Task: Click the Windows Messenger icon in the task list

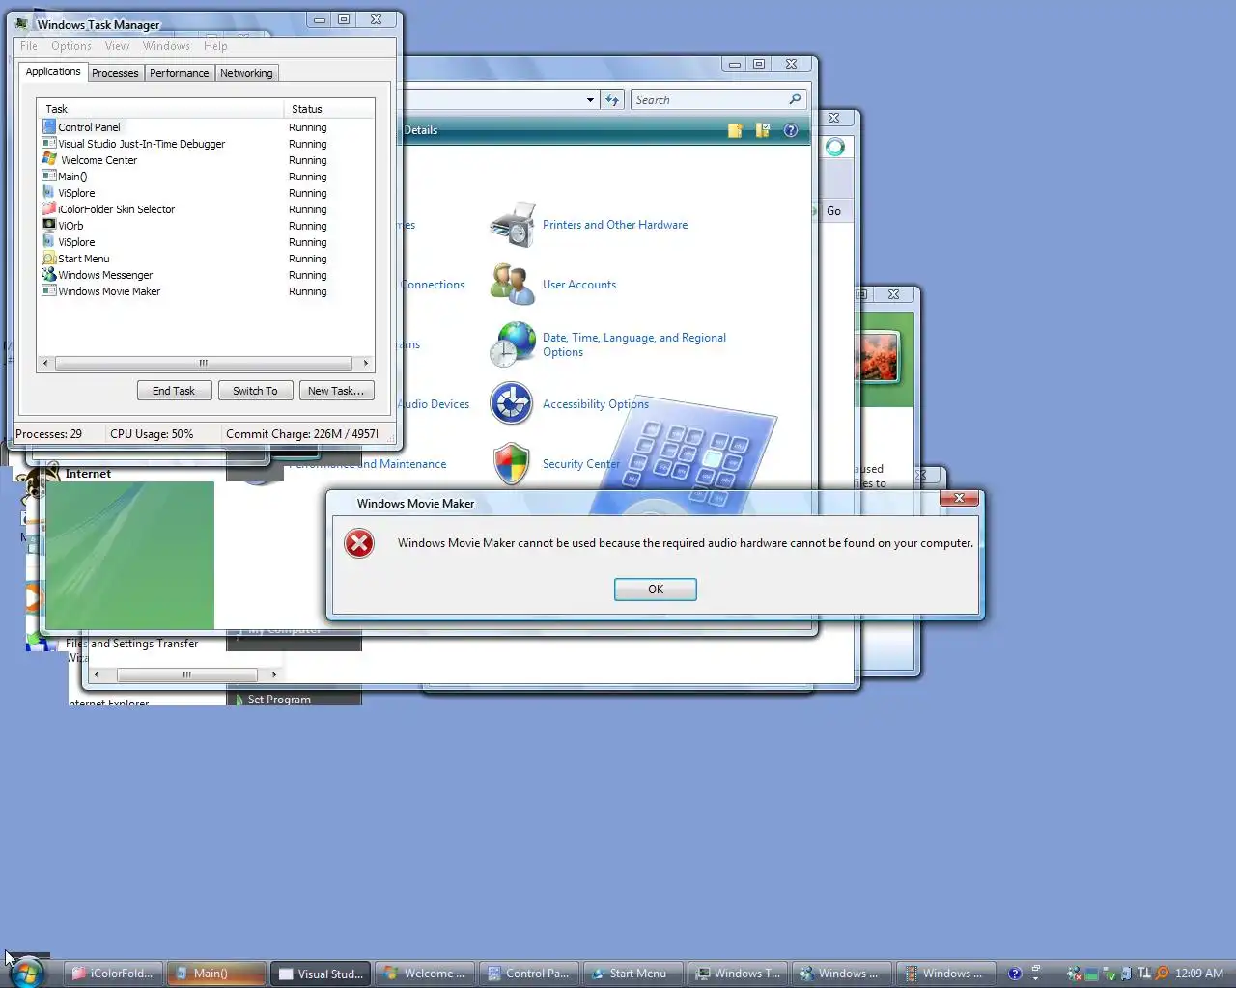Action: [x=49, y=274]
